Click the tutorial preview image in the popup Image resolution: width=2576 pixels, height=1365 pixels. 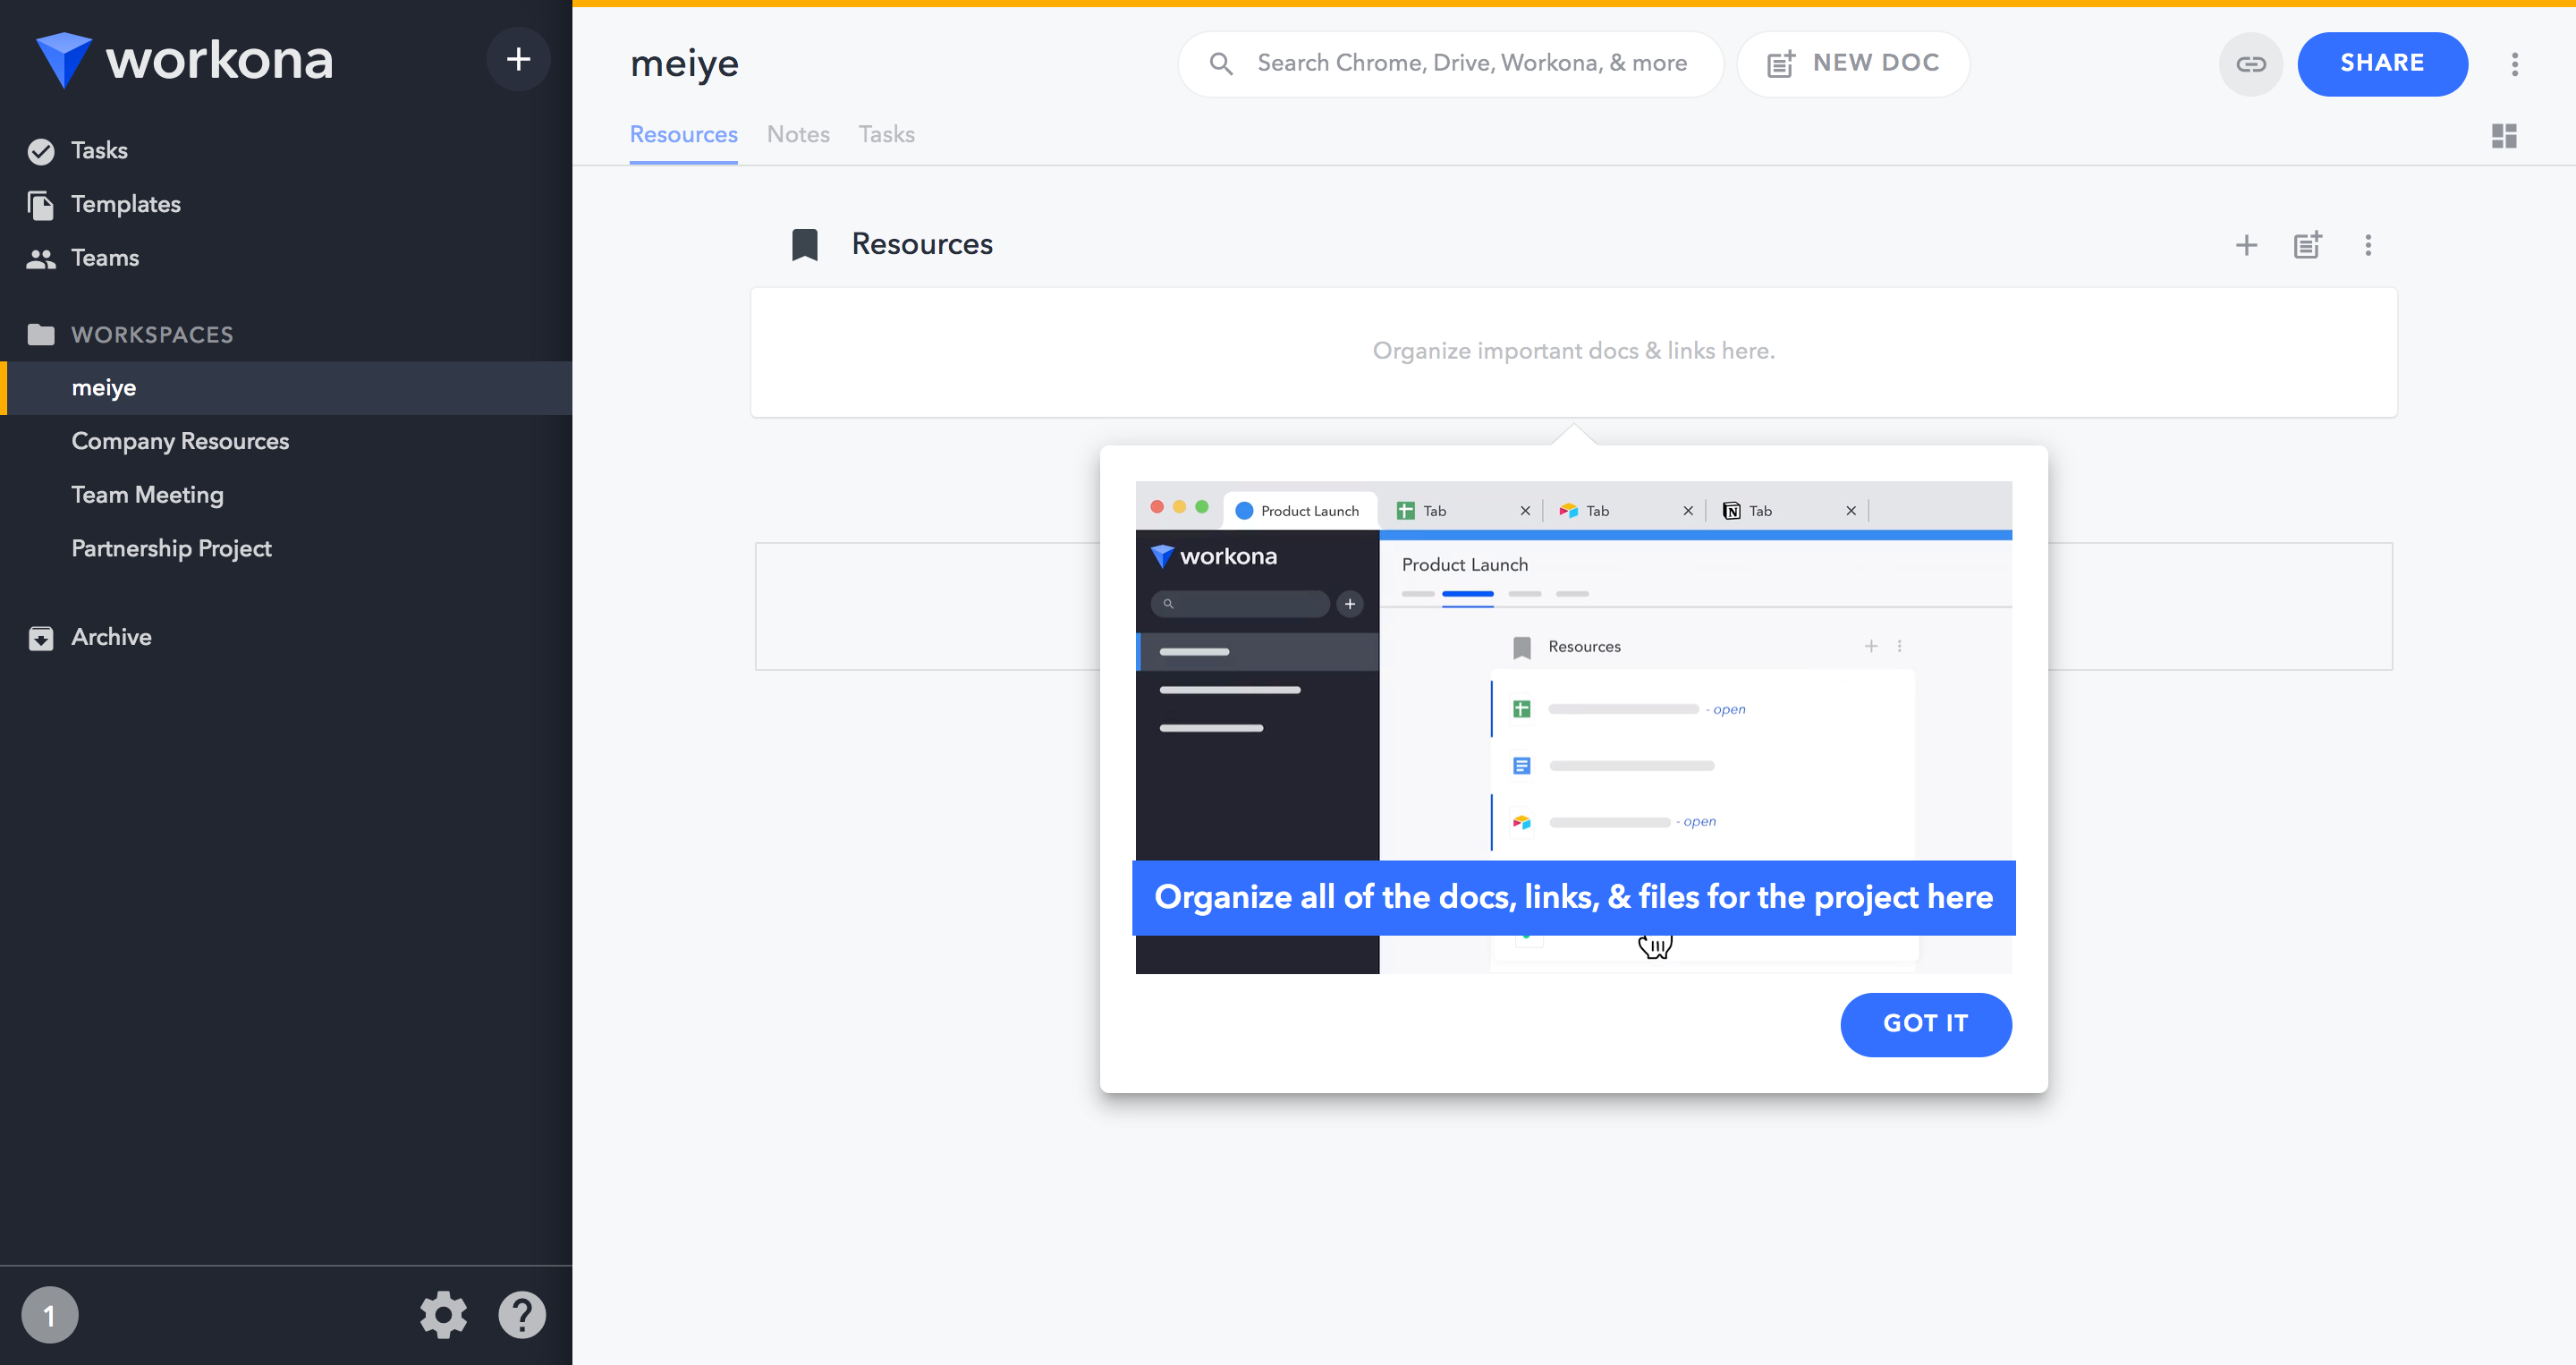point(1573,727)
